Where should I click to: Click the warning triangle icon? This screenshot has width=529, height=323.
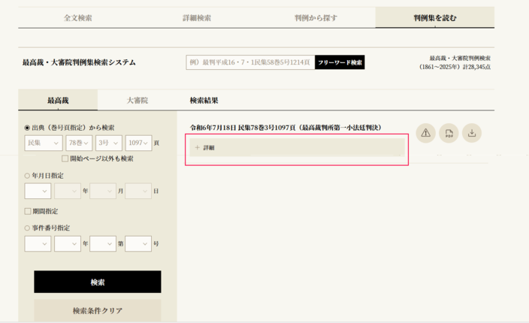[426, 133]
